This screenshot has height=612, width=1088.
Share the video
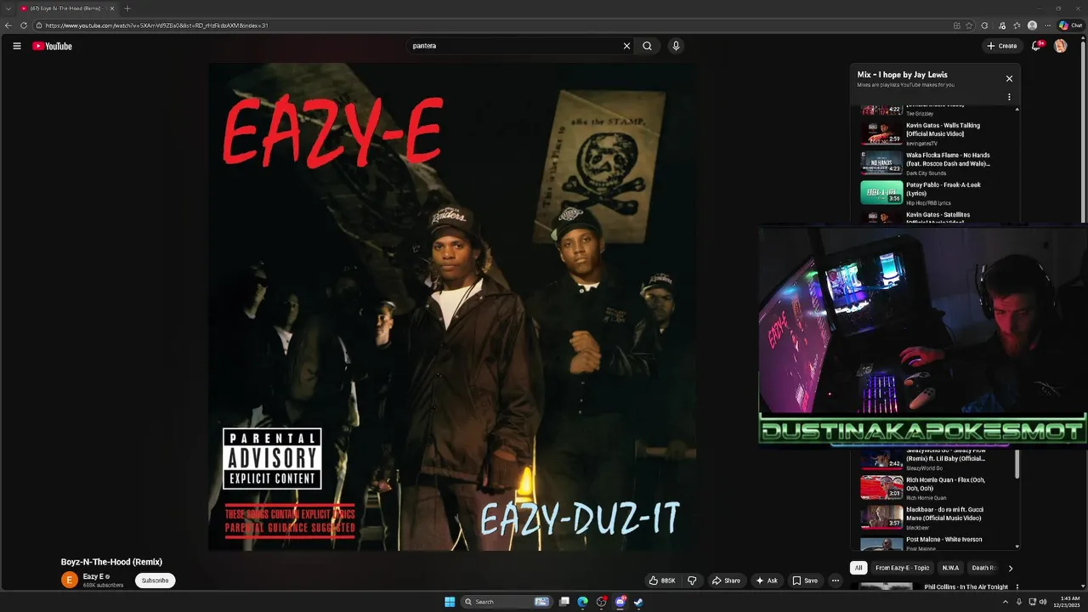[726, 581]
